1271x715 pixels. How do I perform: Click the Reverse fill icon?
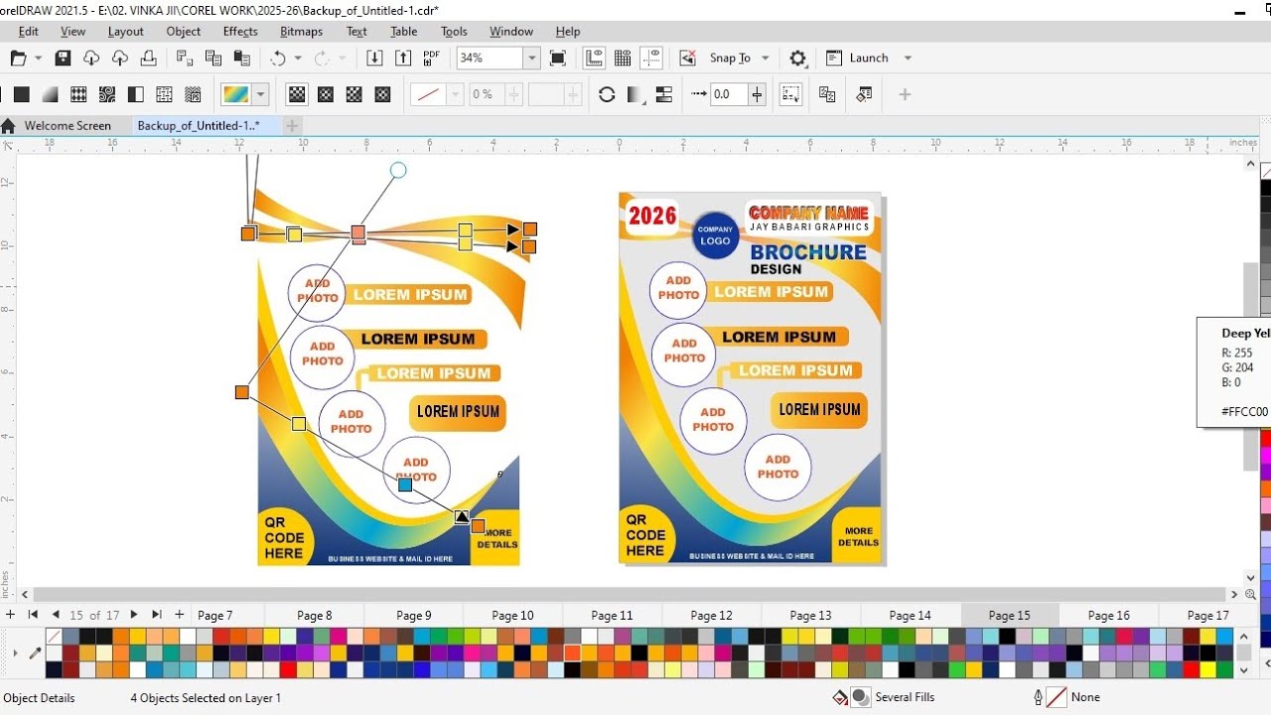[x=607, y=94]
